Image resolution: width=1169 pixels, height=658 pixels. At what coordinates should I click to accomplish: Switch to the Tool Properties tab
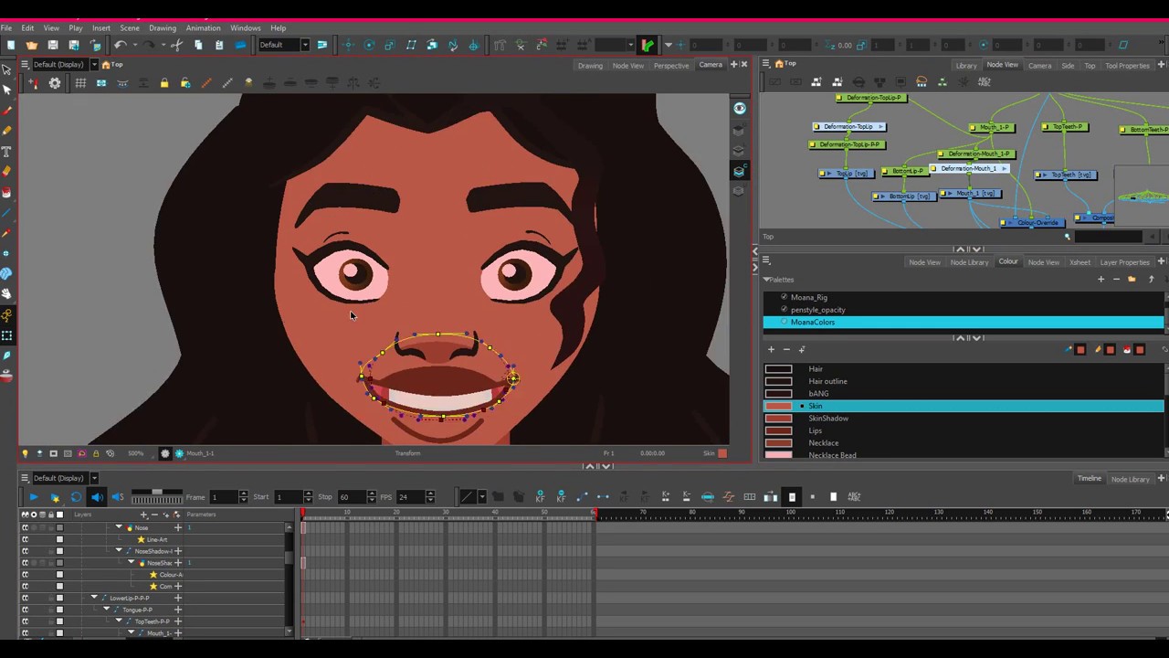(x=1127, y=66)
